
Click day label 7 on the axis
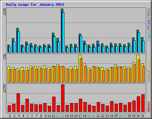pos(37,116)
